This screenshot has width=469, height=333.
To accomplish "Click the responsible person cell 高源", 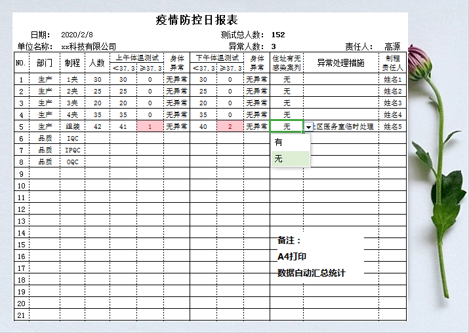I will (x=392, y=46).
